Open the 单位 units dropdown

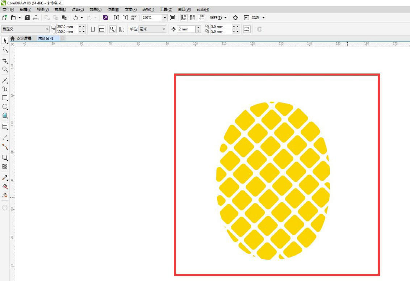coord(164,29)
